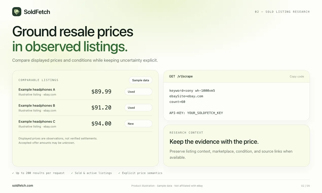Image resolution: width=322 pixels, height=193 pixels.
Task: Click the Copy code button
Action: (297, 76)
